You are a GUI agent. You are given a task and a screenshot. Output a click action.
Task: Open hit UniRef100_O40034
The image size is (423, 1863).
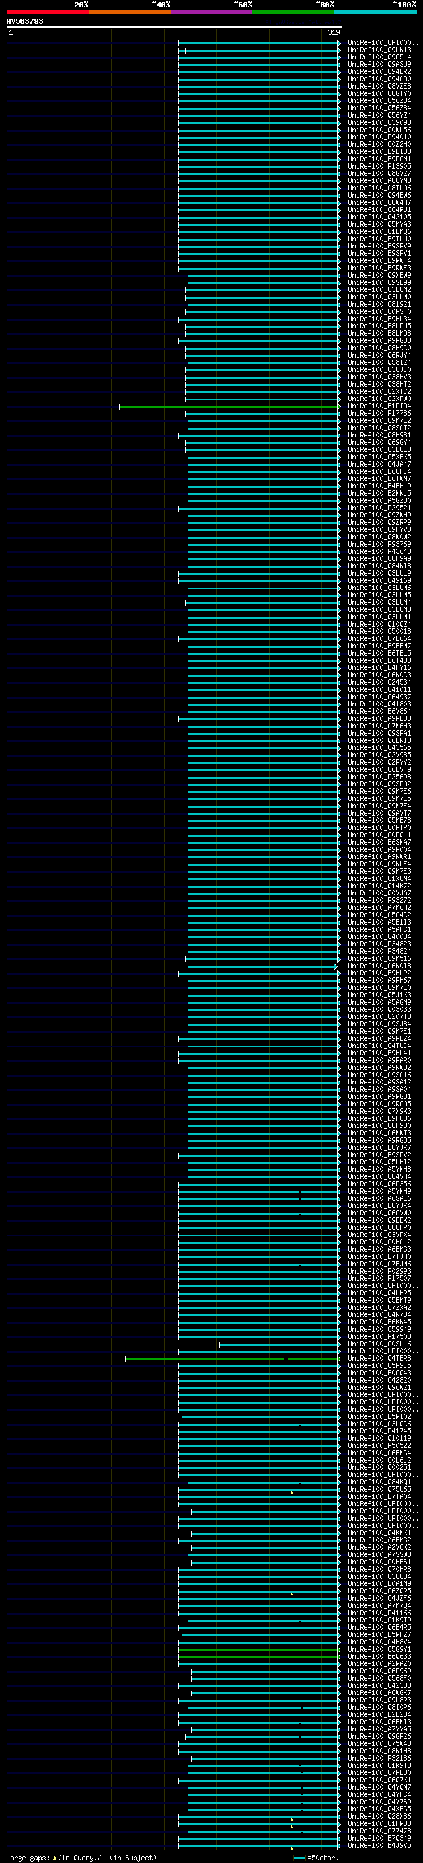click(x=379, y=936)
